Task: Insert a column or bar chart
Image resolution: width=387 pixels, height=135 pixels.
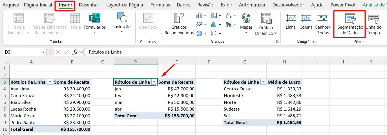Action: 200,15
